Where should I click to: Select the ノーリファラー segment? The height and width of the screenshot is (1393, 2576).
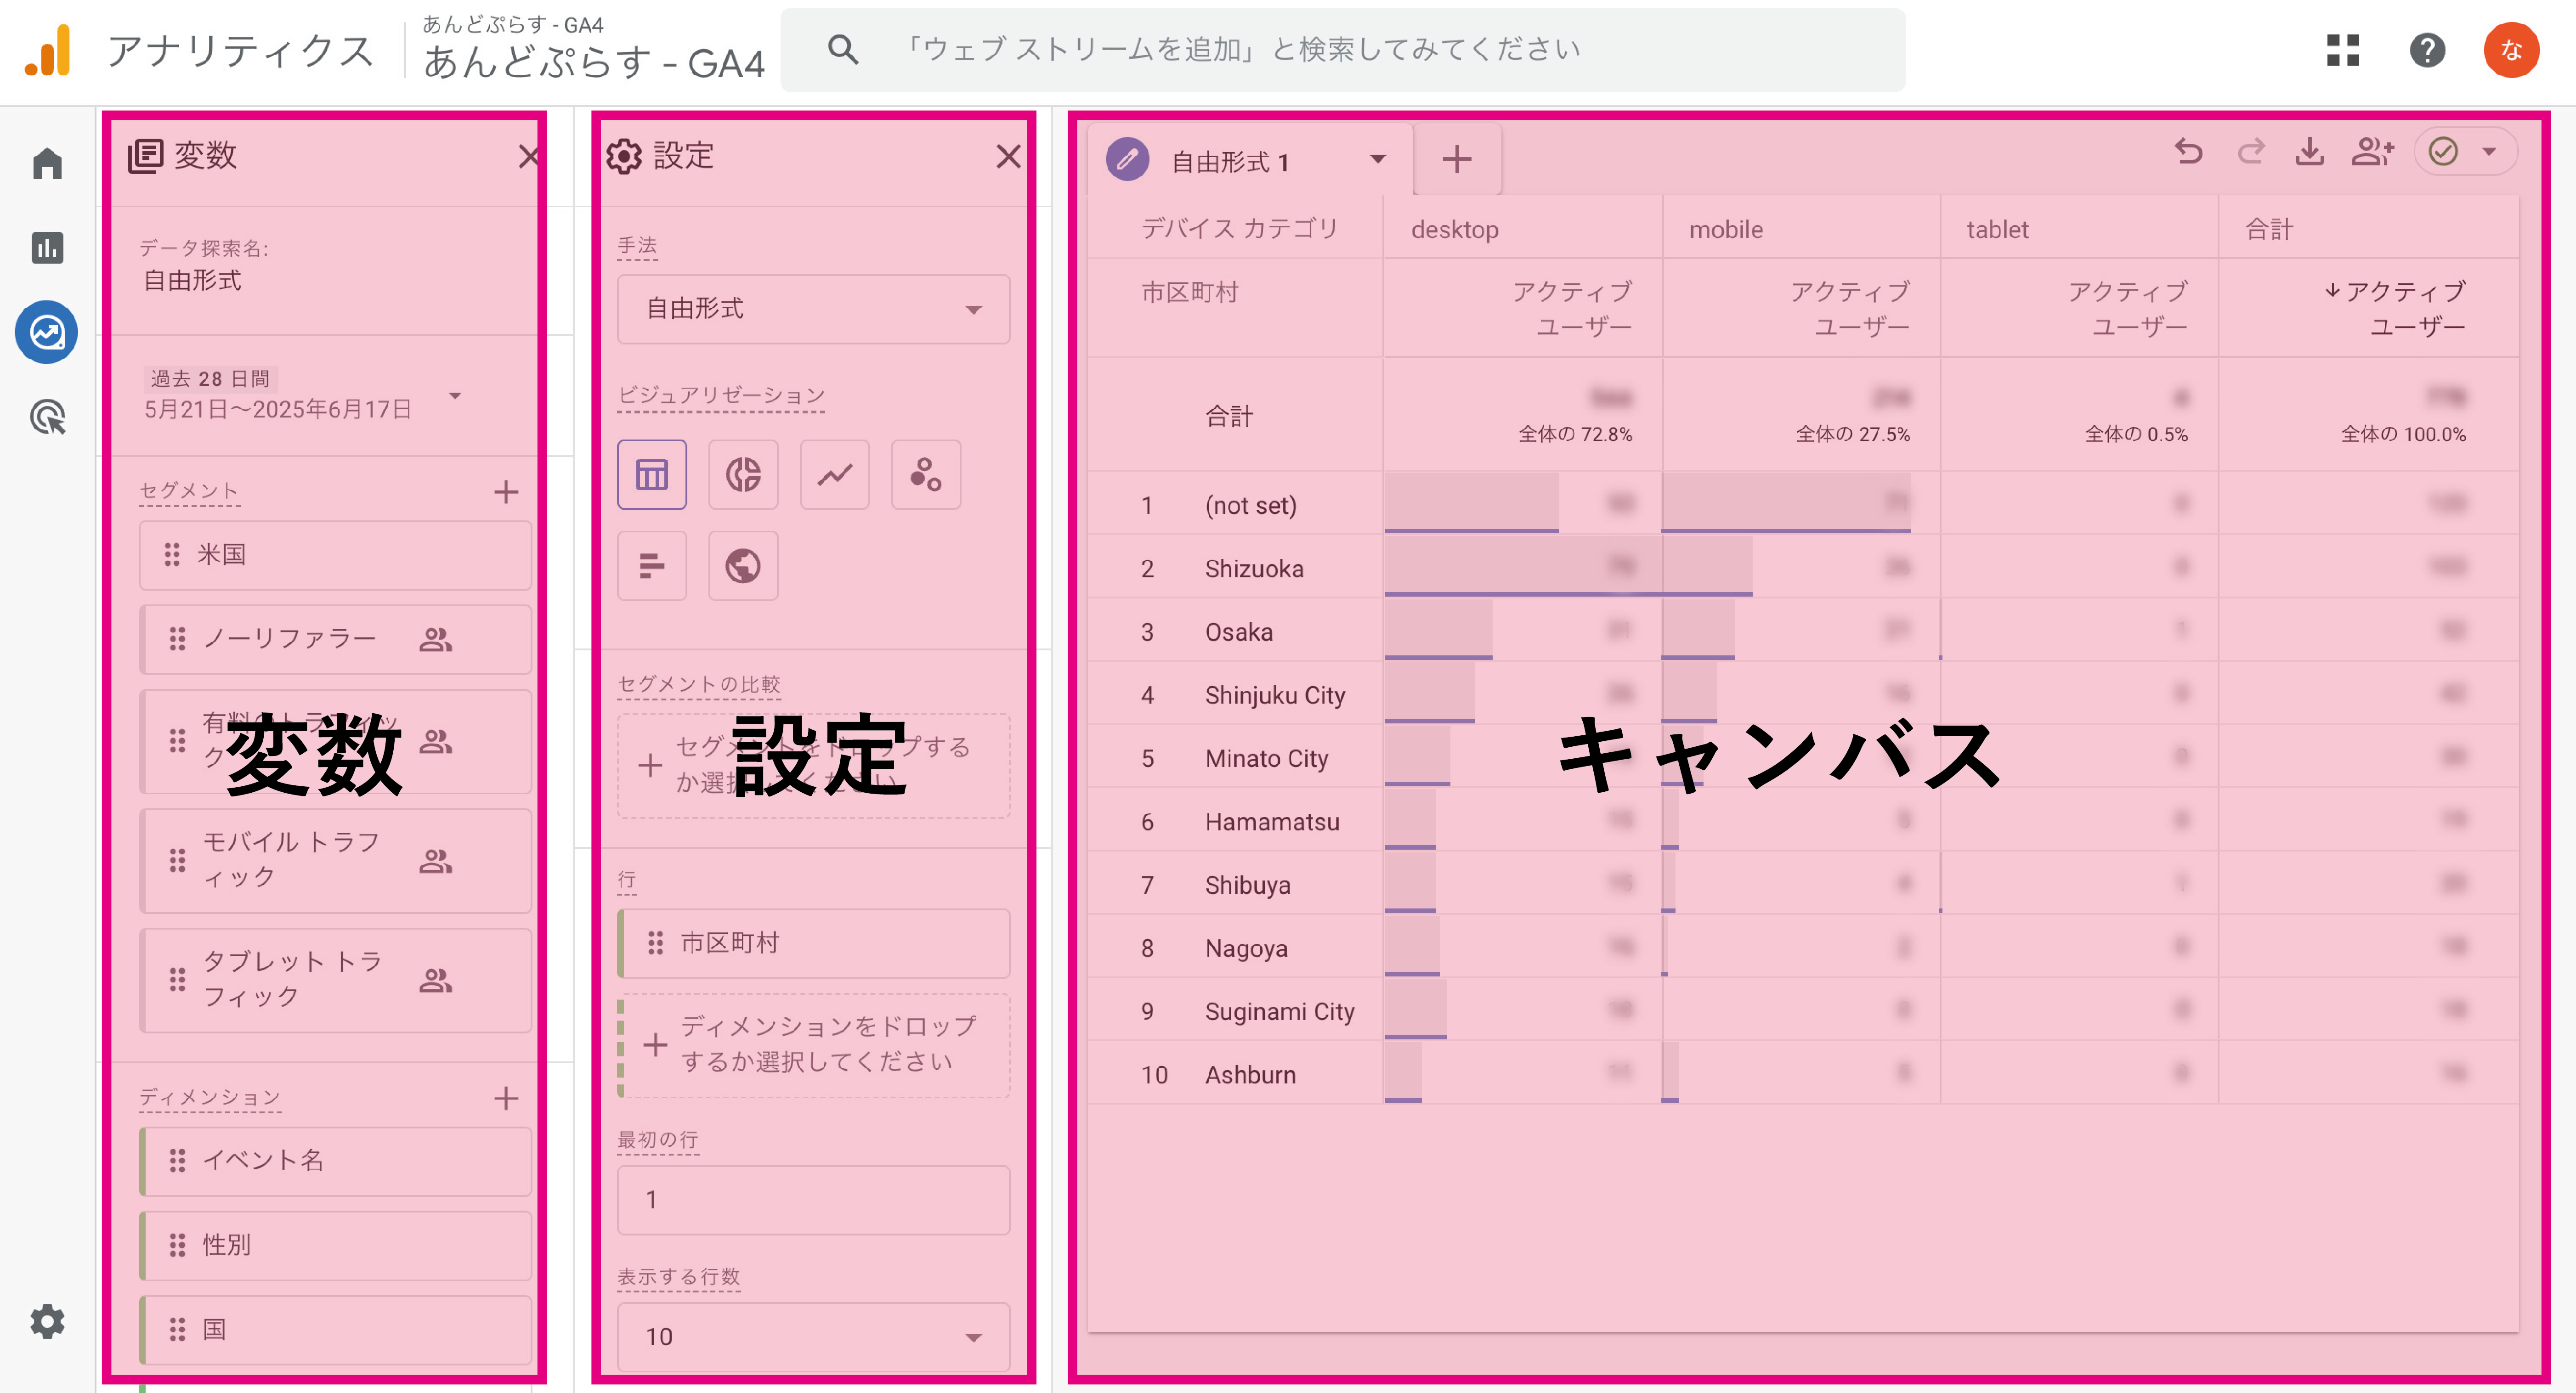[335, 639]
